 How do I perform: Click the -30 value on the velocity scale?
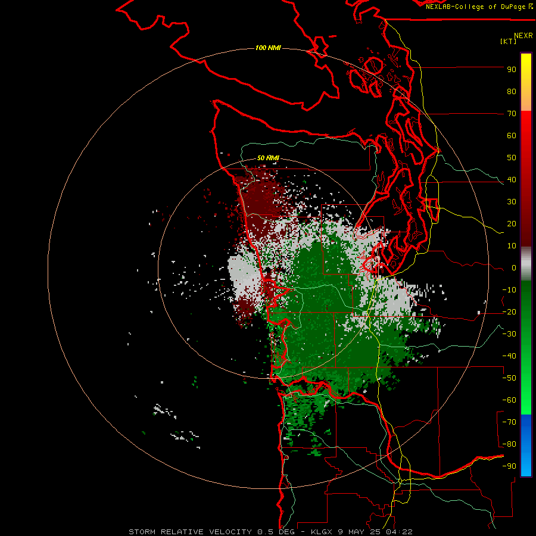(509, 334)
